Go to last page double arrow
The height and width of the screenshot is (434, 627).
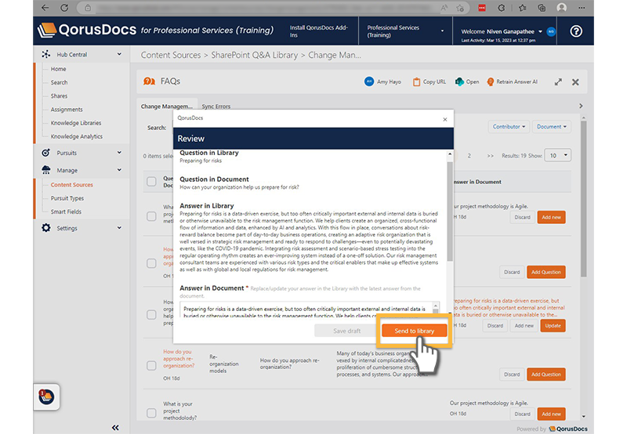[491, 156]
